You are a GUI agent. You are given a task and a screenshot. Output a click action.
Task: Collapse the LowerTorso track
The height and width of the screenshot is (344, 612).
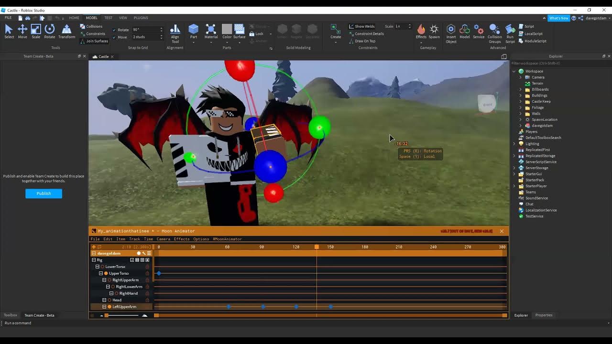pyautogui.click(x=98, y=267)
